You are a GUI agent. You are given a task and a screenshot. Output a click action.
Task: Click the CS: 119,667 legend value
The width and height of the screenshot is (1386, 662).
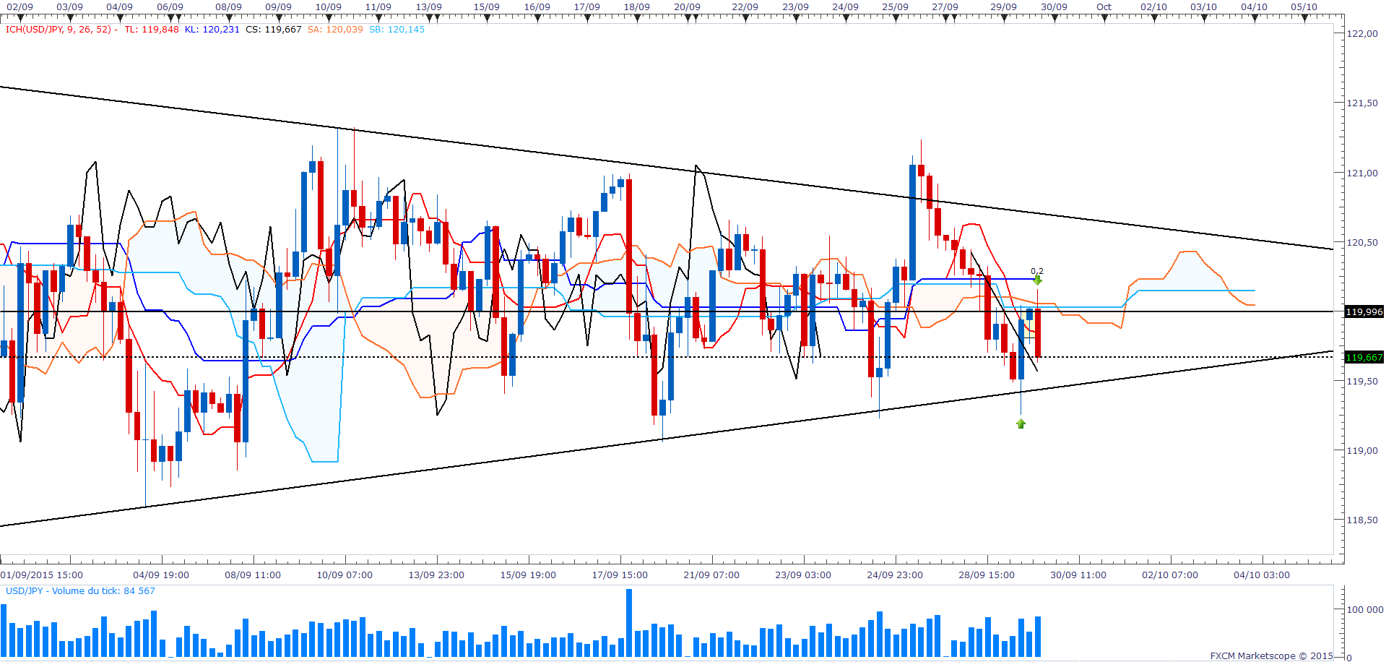pos(274,30)
